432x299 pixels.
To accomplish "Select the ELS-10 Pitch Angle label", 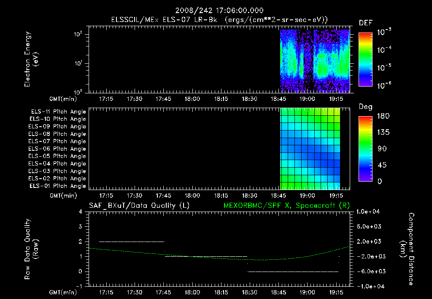I will 57,119.
